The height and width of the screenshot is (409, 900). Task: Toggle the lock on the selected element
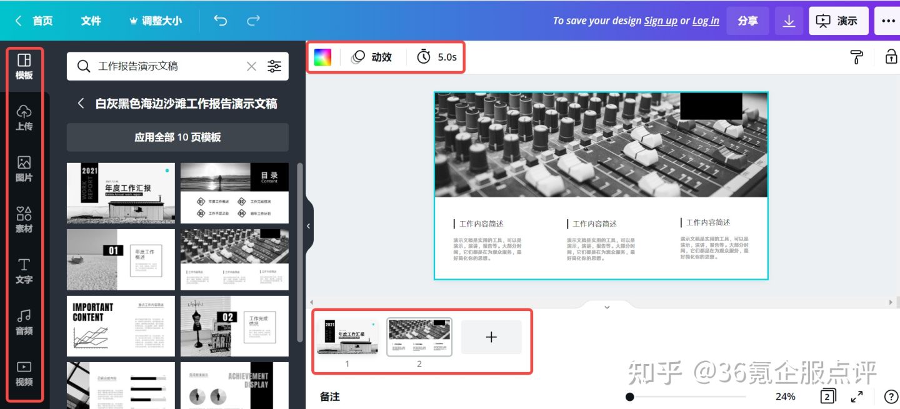(890, 57)
